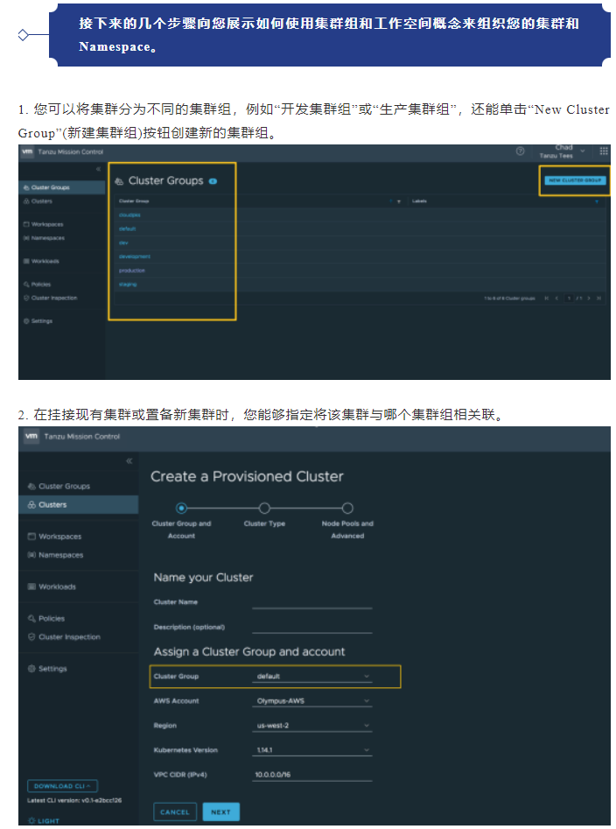Image resolution: width=616 pixels, height=829 pixels.
Task: Go to first page of cluster groups
Action: pyautogui.click(x=546, y=299)
